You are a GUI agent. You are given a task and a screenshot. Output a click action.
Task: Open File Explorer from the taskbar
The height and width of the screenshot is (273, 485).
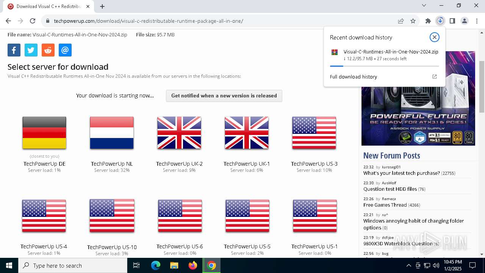click(x=174, y=265)
